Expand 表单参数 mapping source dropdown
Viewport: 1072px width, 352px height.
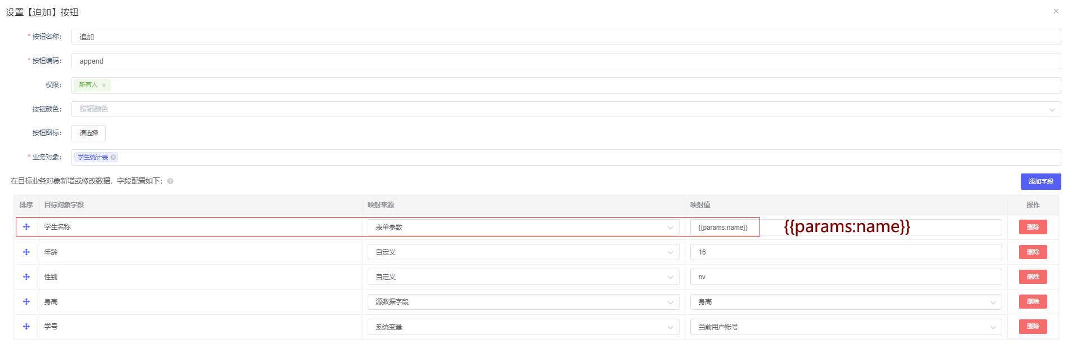[x=523, y=228]
